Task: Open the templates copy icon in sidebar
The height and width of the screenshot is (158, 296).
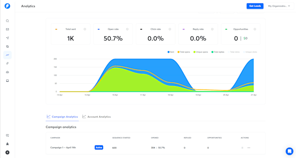Action: pos(7,46)
